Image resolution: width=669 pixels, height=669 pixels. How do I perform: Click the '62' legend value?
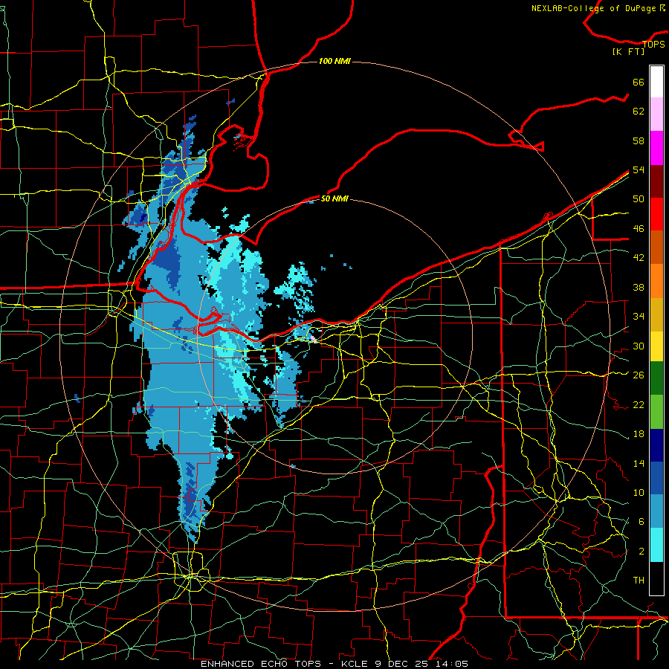click(x=639, y=111)
